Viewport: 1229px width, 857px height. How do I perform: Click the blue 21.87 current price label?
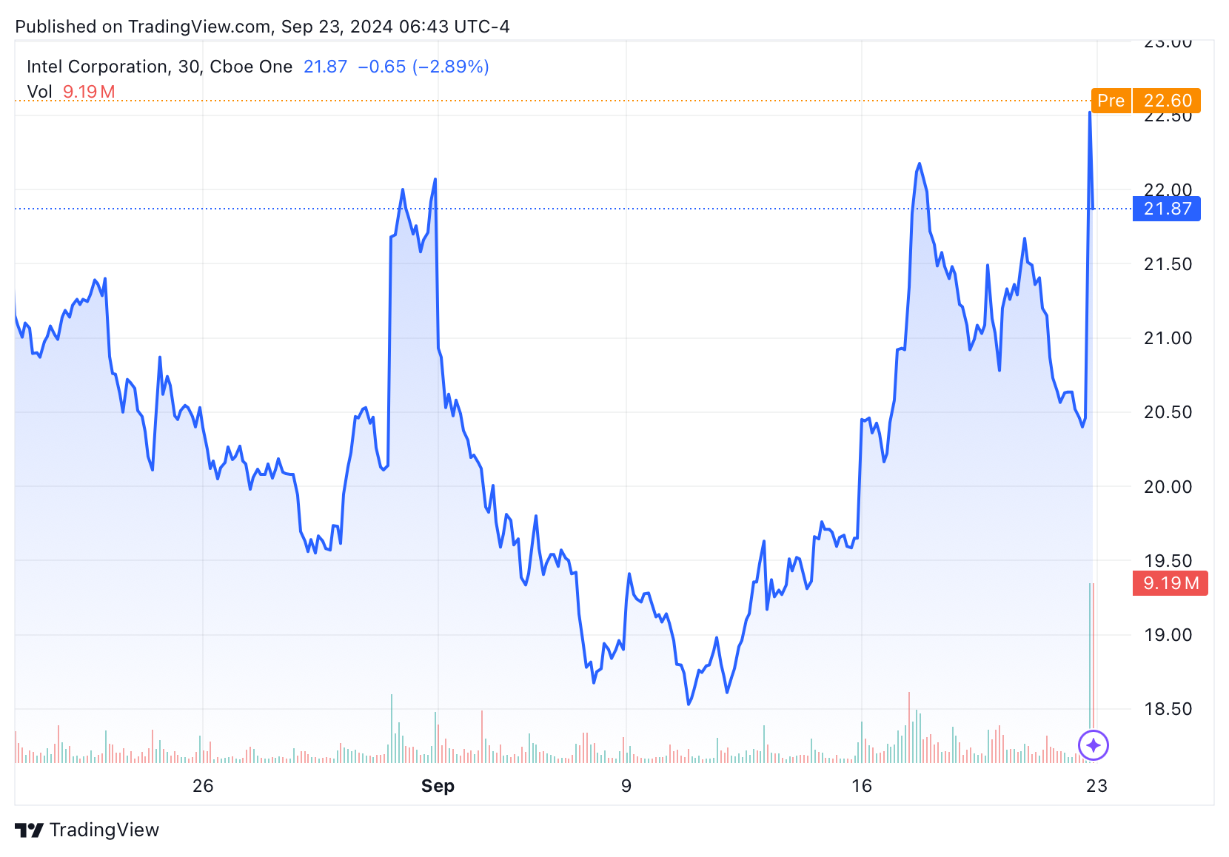(1167, 209)
